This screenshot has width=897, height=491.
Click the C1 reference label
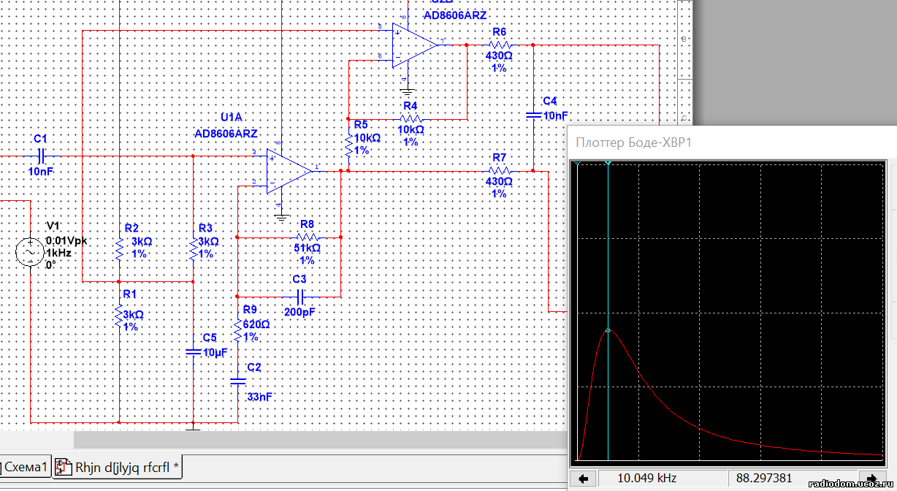pos(40,138)
